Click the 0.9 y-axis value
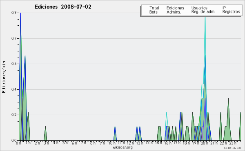This screenshot has width=245, height=151. (x=14, y=13)
